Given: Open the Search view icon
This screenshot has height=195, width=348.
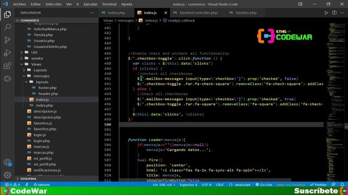Looking at the screenshot, I should (x=7, y=27).
